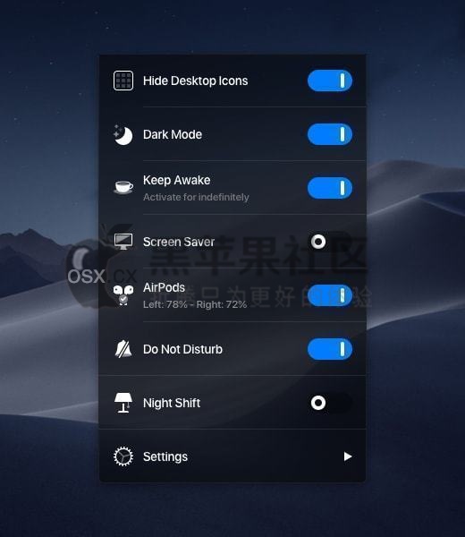Screen dimensions: 465x537
Task: Click the Dark Mode moon icon
Action: point(123,134)
